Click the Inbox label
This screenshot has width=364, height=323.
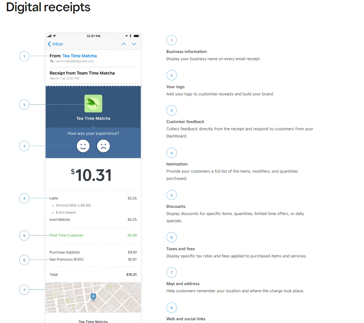(57, 44)
